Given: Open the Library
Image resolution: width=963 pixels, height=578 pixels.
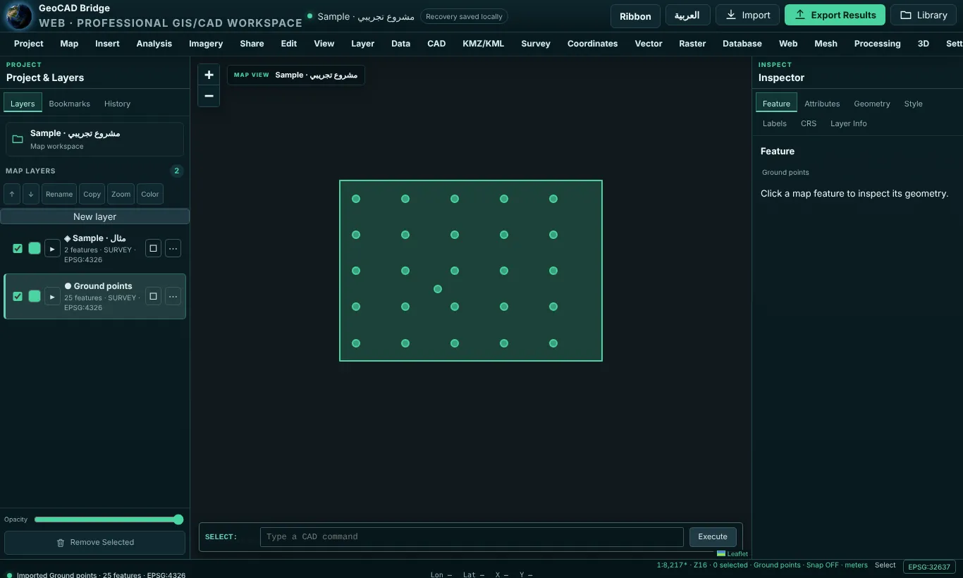Looking at the screenshot, I should (x=923, y=15).
